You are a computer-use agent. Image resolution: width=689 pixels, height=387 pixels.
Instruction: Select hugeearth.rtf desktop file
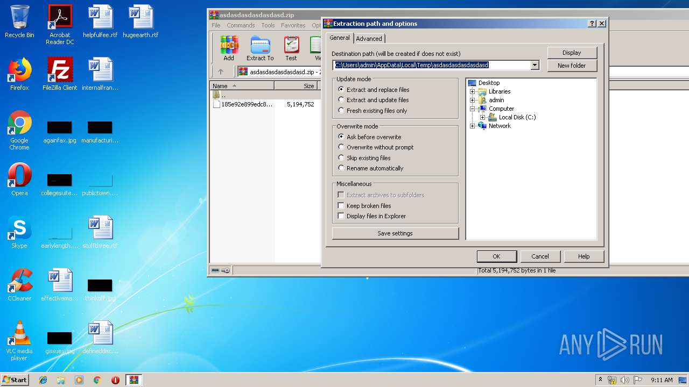coord(140,21)
